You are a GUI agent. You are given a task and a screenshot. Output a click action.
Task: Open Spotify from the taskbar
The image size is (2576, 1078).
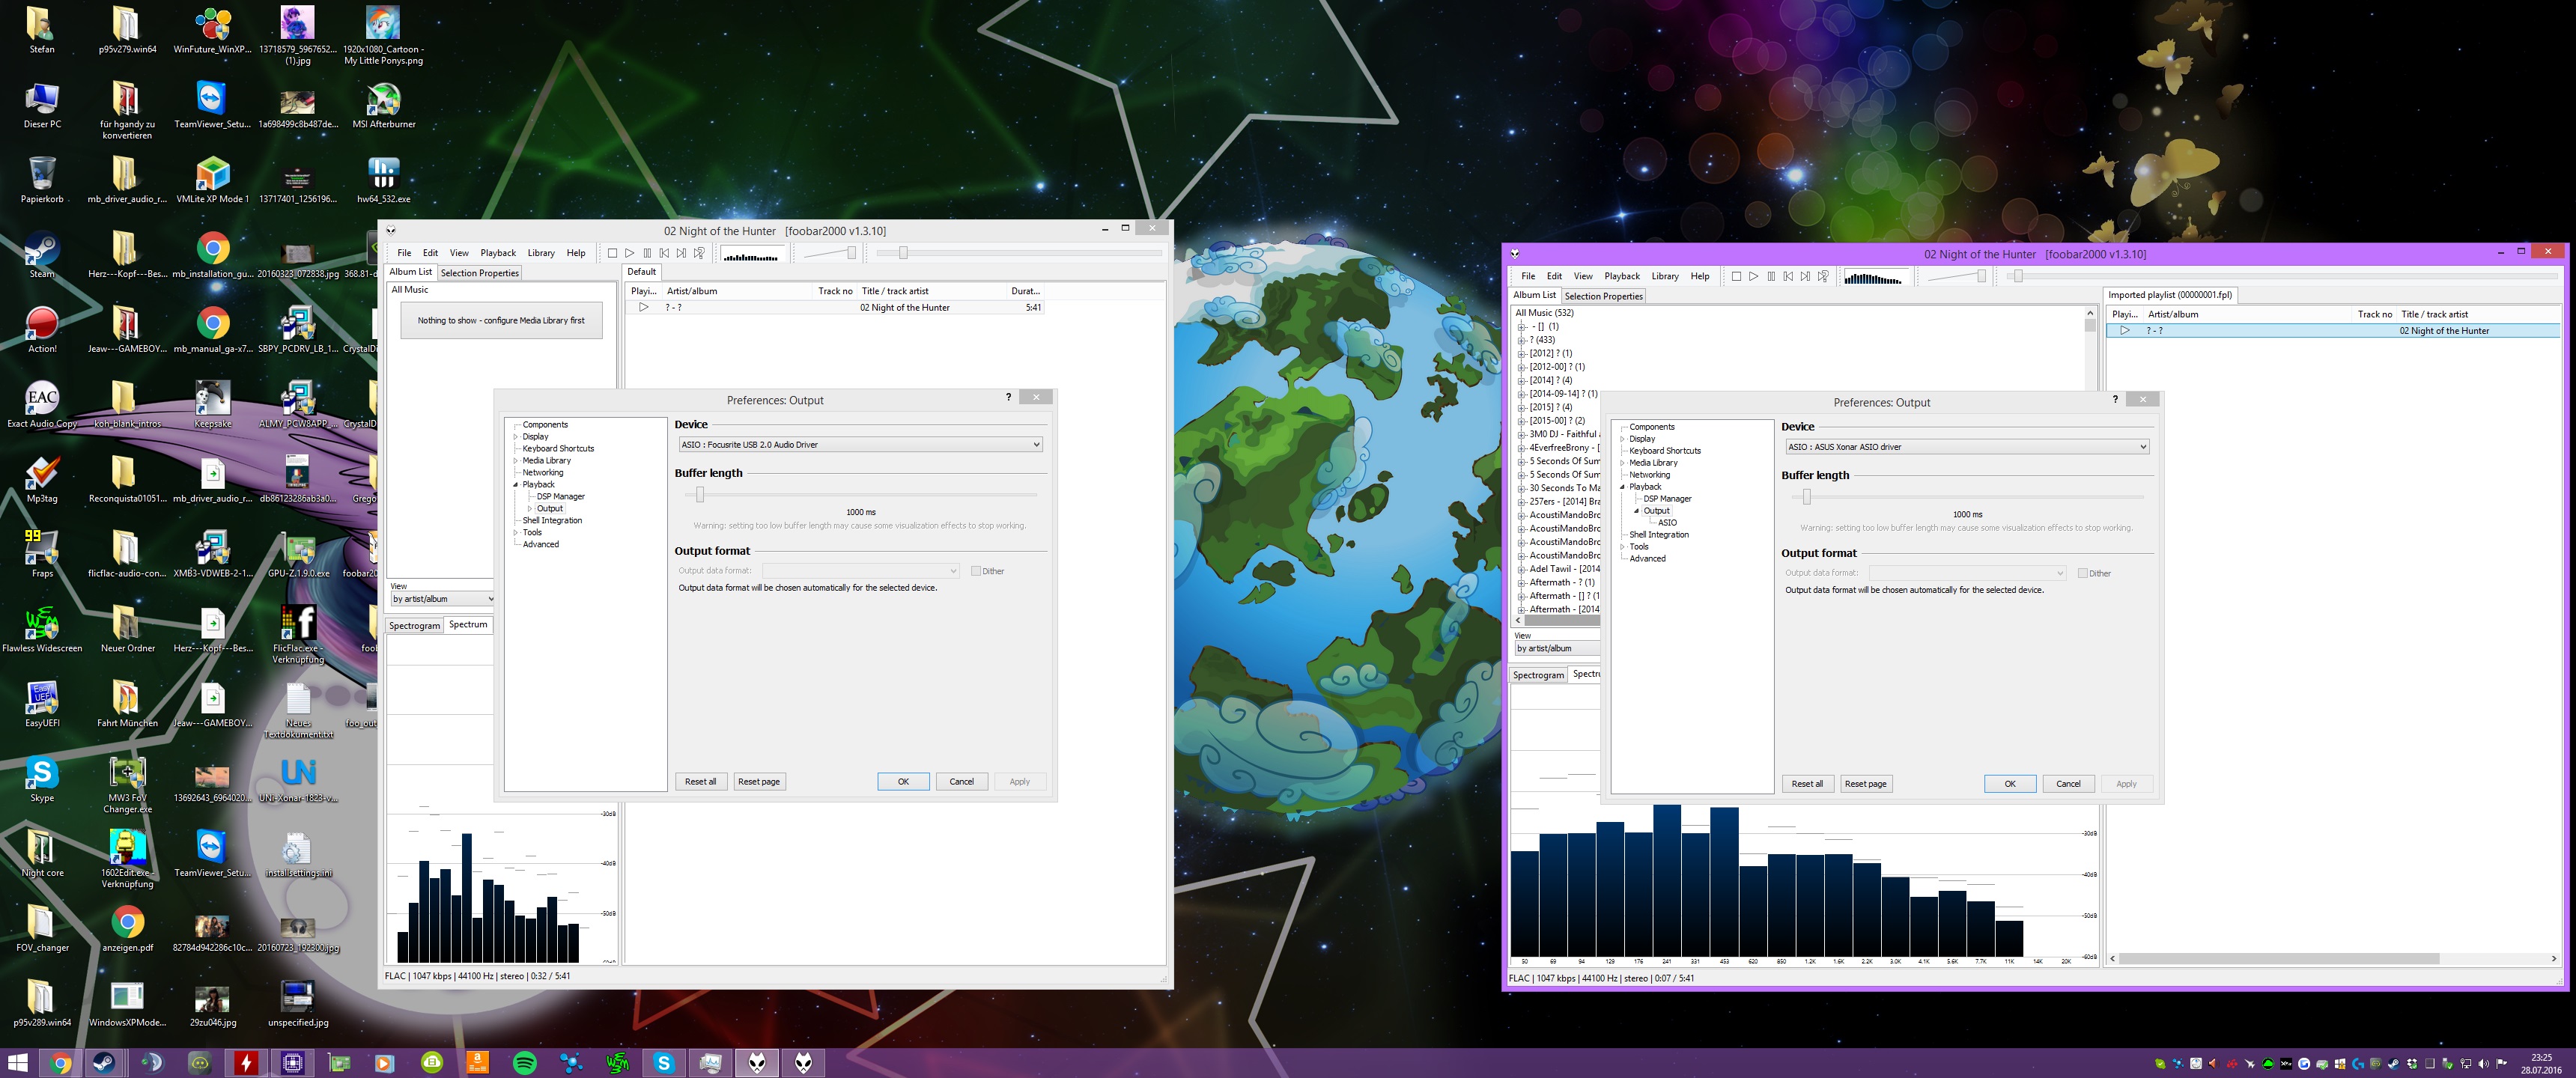click(x=524, y=1063)
